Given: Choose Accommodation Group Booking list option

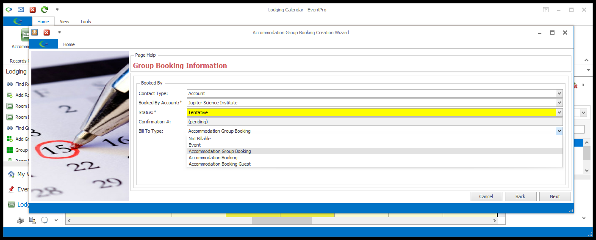Looking at the screenshot, I should pos(375,151).
